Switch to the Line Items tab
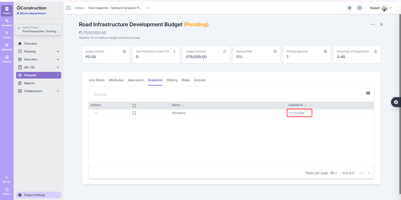Image resolution: width=401 pixels, height=200 pixels. point(96,80)
